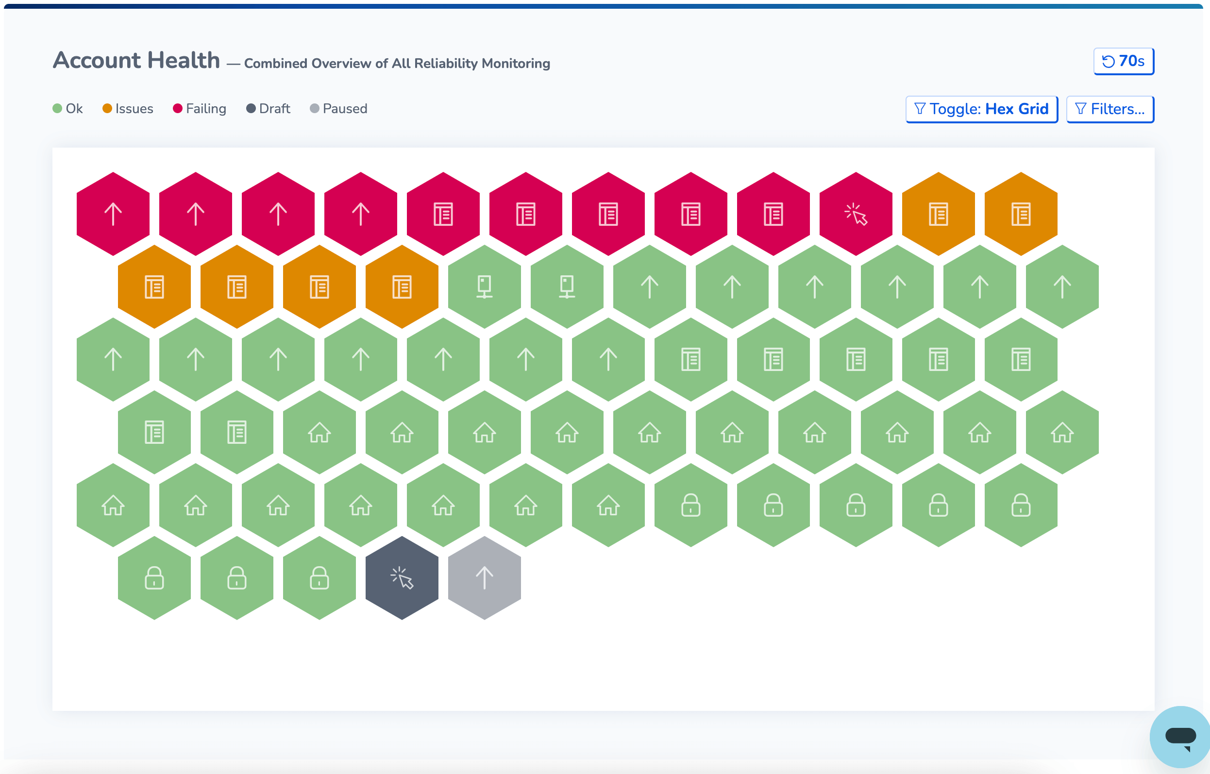Click the Draft legend label

pos(274,109)
